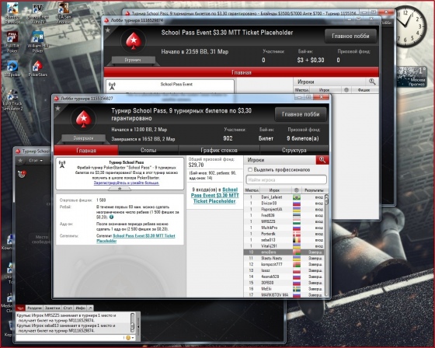Screen dimensions: 435x348
Task: Open the emoticon dropdown arrow in chat
Action: [x=133, y=338]
